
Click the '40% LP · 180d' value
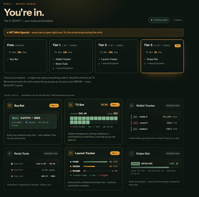coord(48,176)
